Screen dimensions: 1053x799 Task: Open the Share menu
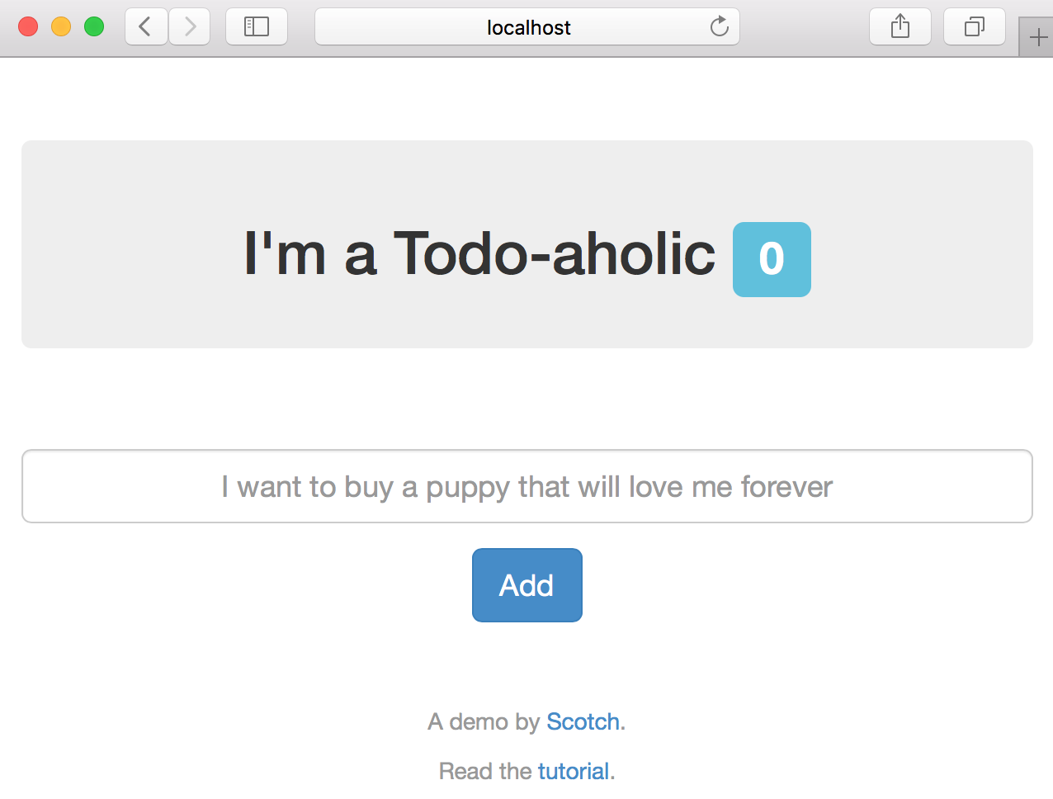pyautogui.click(x=900, y=27)
